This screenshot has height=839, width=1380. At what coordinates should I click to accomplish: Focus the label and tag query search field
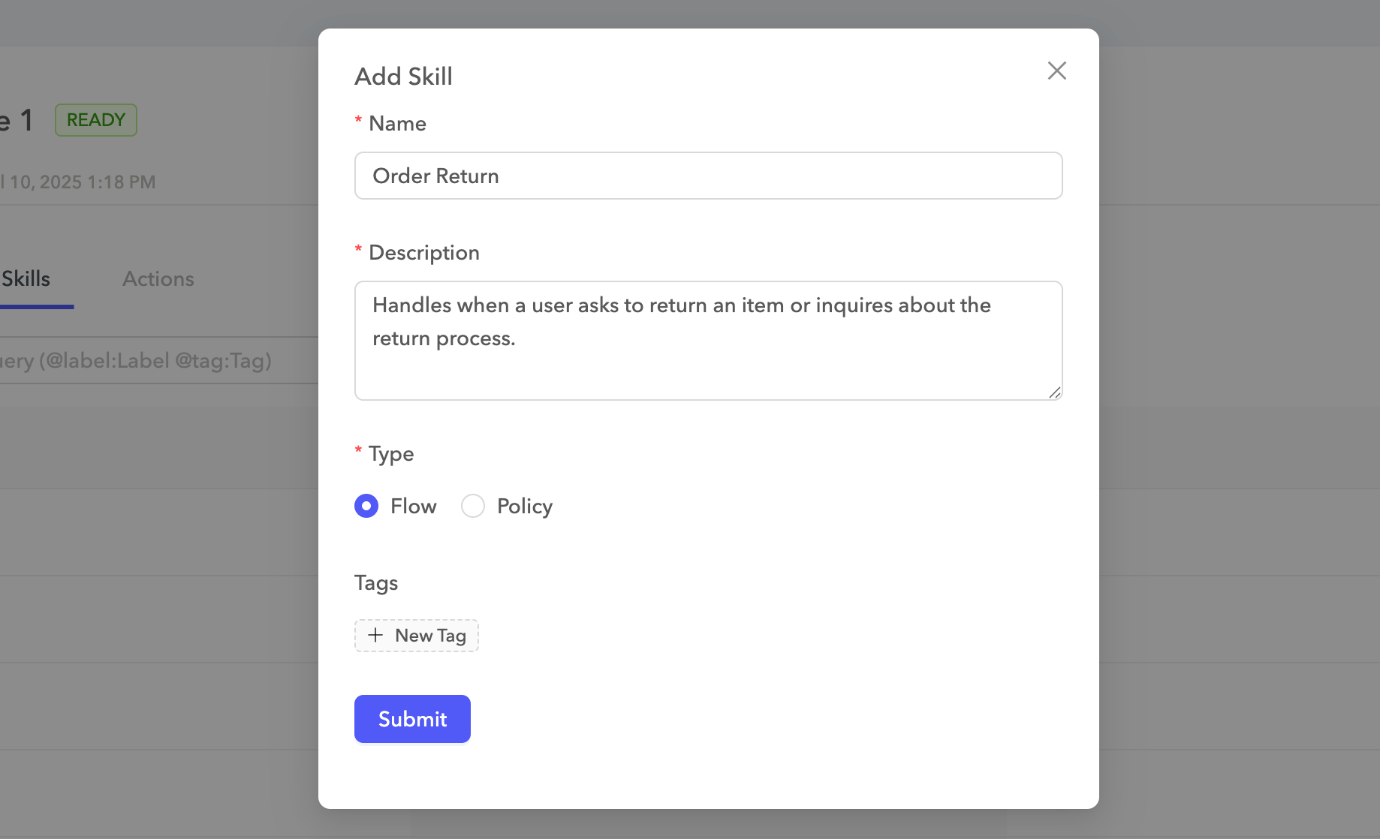click(150, 361)
